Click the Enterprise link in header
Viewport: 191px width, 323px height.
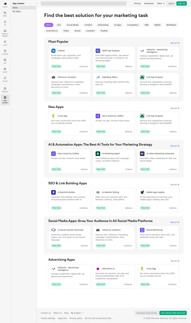coord(149,3)
